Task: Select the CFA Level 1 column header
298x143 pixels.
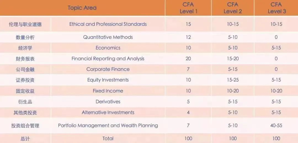Action: (x=188, y=8)
